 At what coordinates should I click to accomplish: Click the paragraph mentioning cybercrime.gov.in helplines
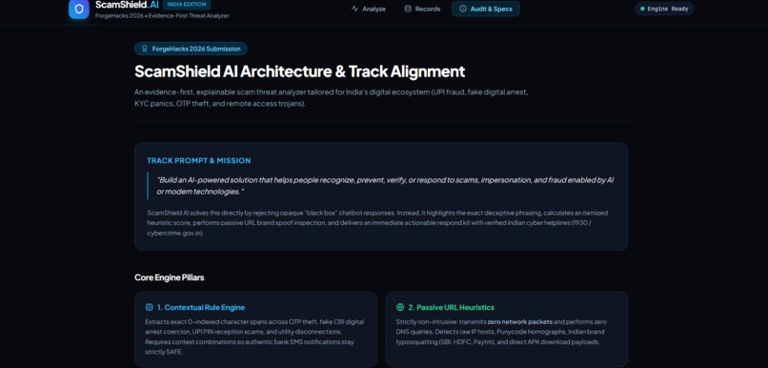(377, 223)
